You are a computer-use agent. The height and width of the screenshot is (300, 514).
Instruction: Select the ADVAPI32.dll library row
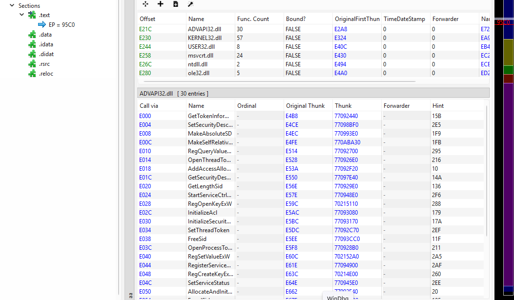313,29
